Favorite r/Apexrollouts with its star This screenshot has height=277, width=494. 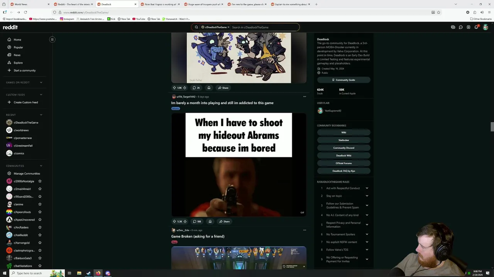click(x=40, y=212)
